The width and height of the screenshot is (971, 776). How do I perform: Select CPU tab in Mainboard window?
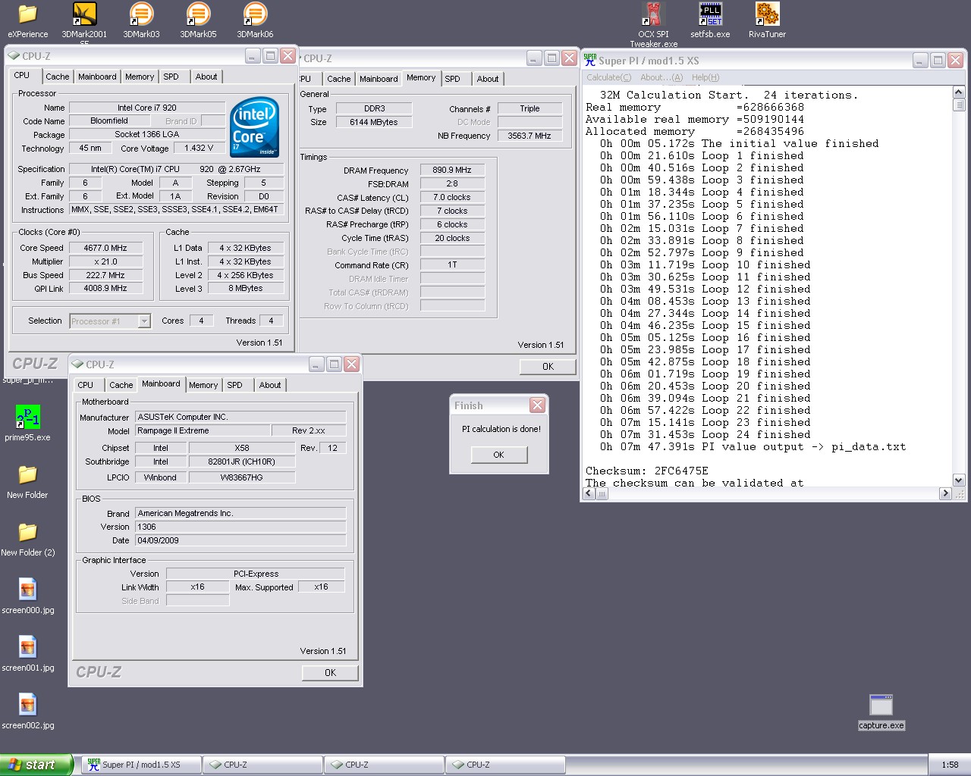(x=86, y=385)
